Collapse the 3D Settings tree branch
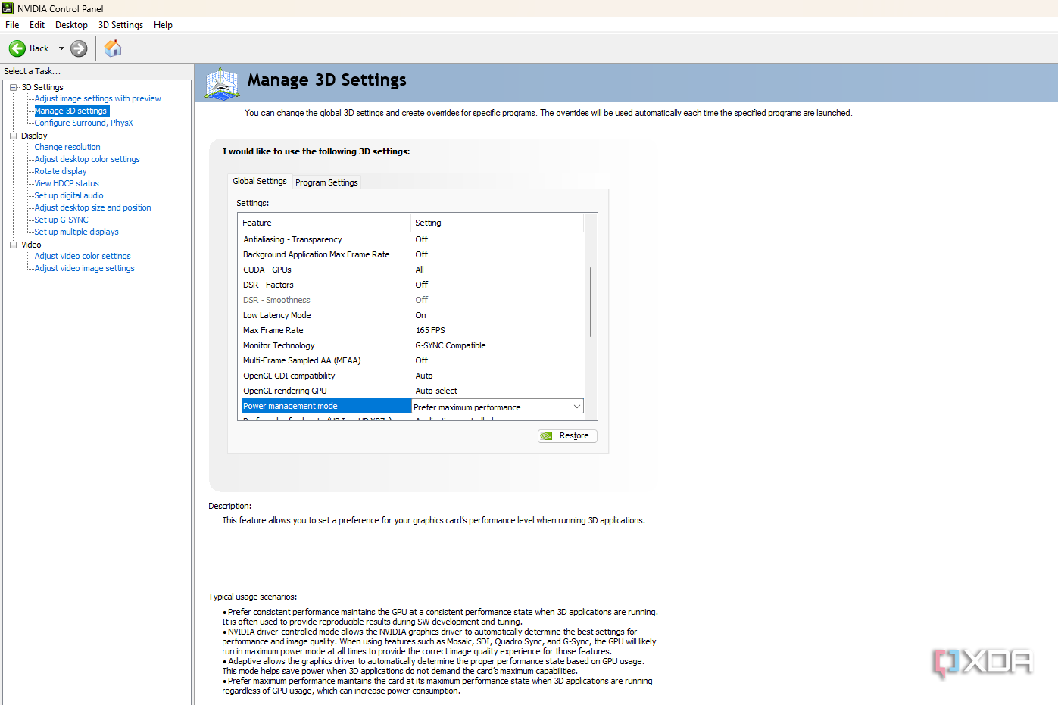 click(13, 86)
